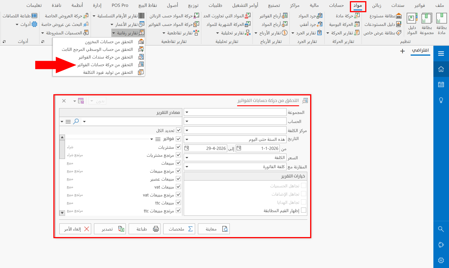Expand the المجموعة dropdown
The image size is (449, 268).
pos(187,112)
